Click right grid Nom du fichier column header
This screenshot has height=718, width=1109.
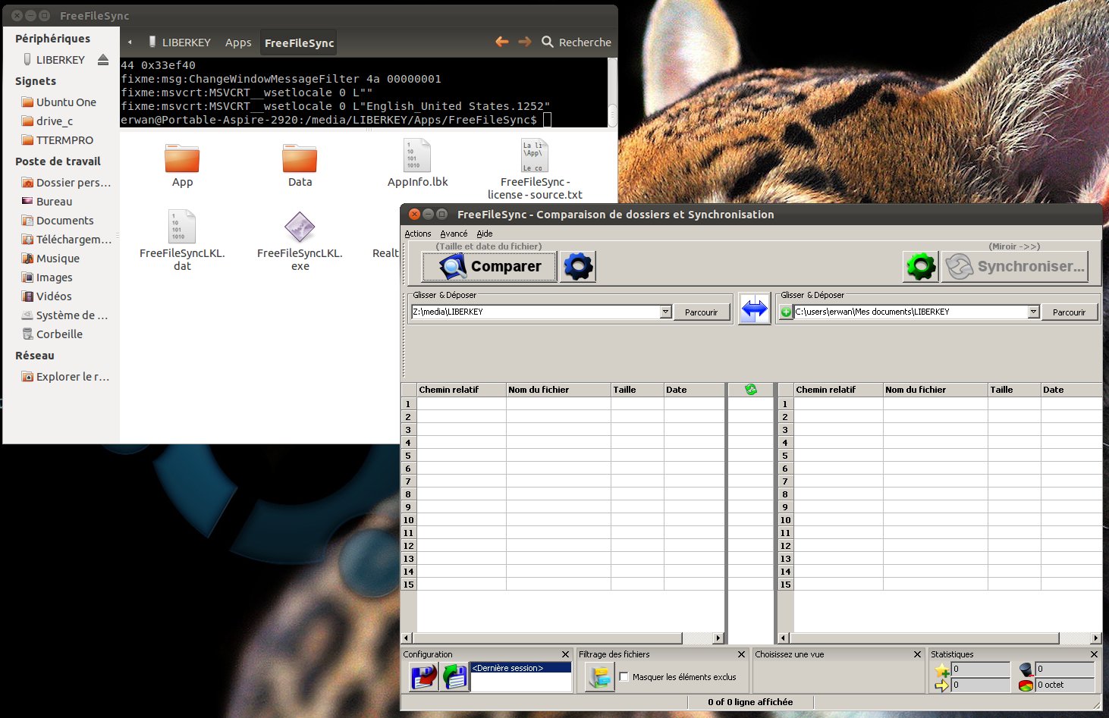(x=935, y=390)
